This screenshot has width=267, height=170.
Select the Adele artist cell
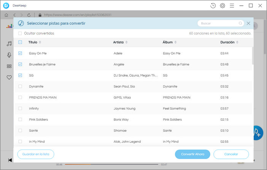click(x=118, y=54)
